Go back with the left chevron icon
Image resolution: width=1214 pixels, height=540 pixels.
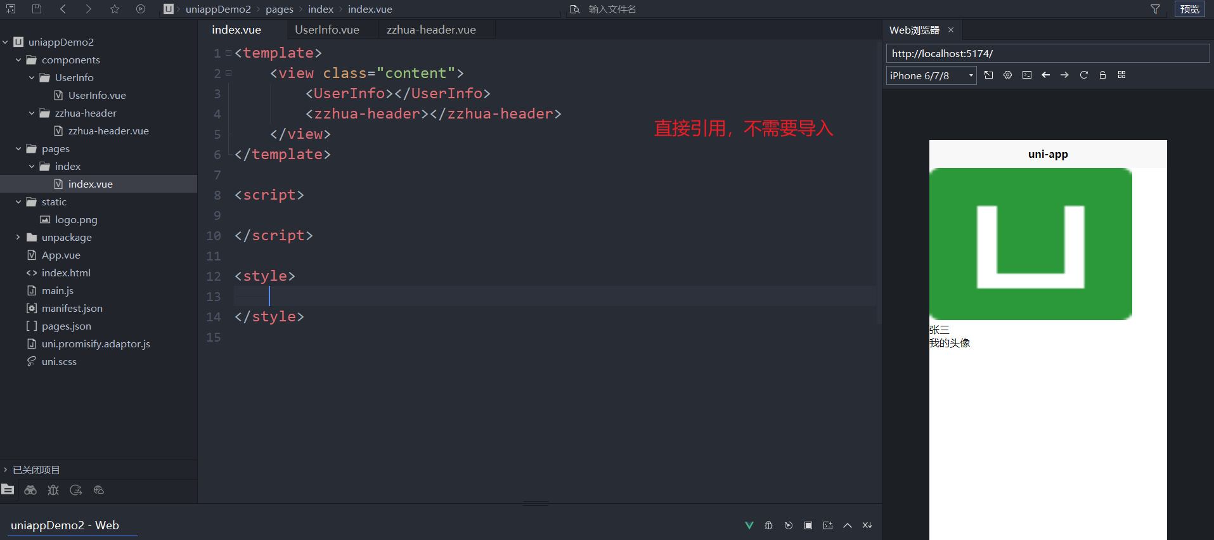[x=63, y=9]
